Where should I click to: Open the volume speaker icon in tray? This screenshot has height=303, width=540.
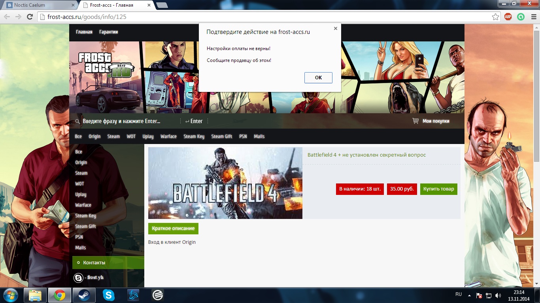click(498, 295)
